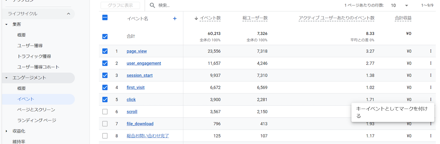Go to トラフィック獲得 report
Screen dimensions: 440x144
[34, 56]
